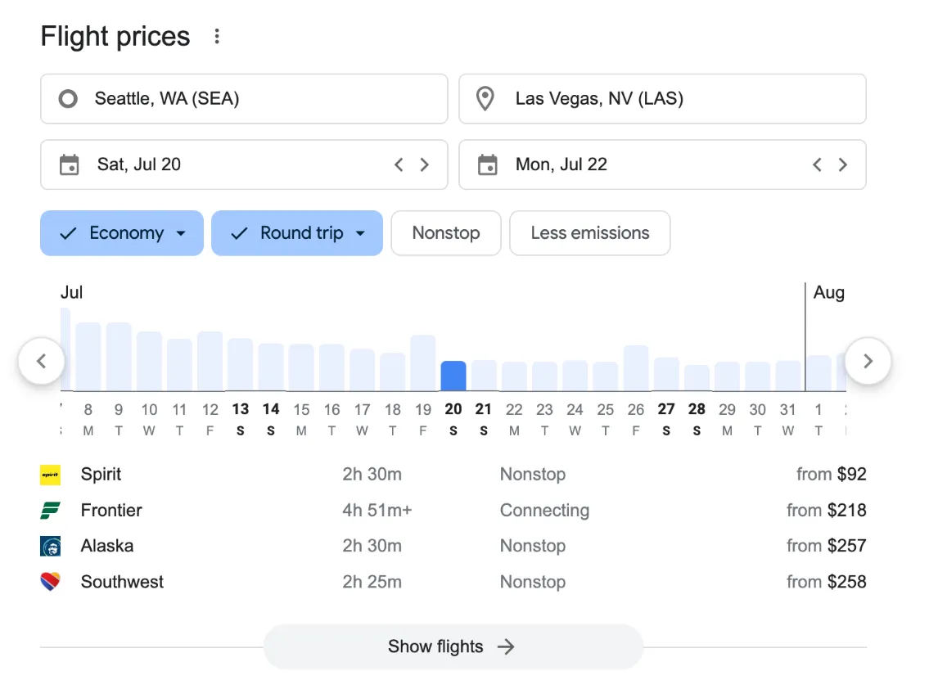This screenshot has width=938, height=689.
Task: Toggle the Nonstop filter chip
Action: click(446, 233)
